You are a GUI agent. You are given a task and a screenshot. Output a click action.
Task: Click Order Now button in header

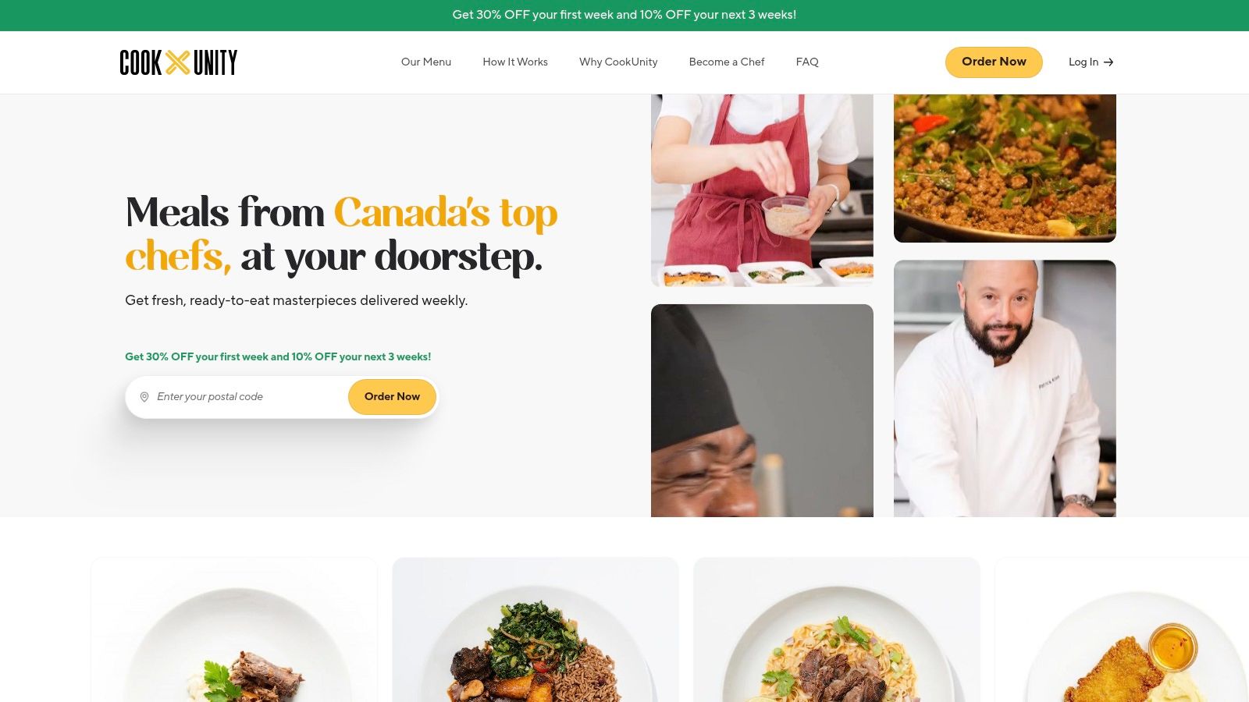(x=994, y=62)
